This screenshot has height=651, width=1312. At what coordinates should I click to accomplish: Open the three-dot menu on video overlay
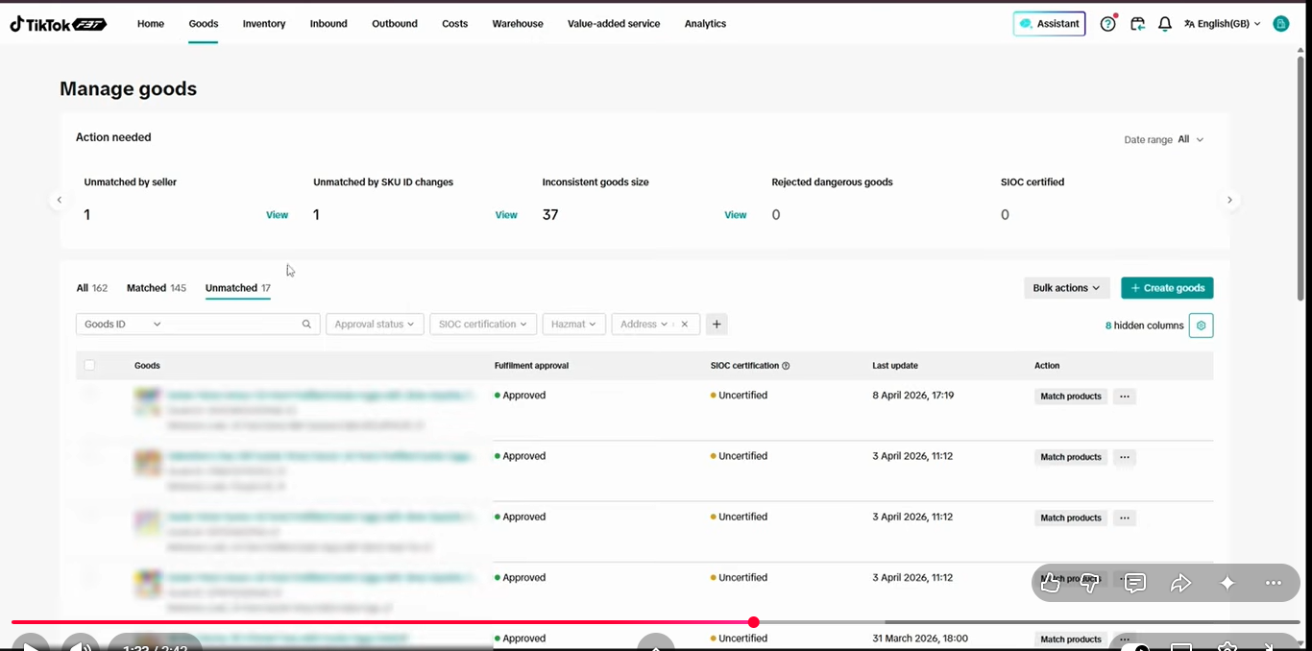(x=1274, y=583)
